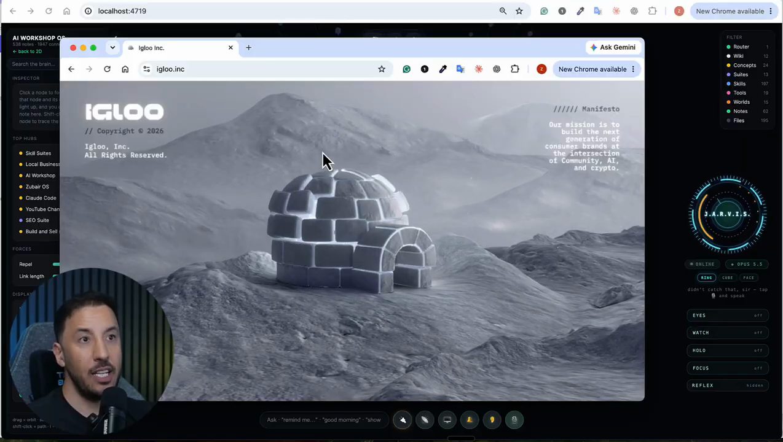Toggle the EYES option
Screen dimensions: 783x442
(728, 316)
